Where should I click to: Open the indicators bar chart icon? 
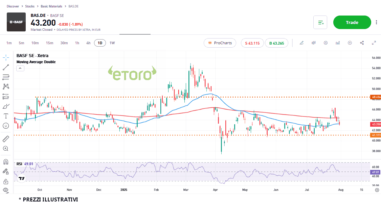pos(338,43)
